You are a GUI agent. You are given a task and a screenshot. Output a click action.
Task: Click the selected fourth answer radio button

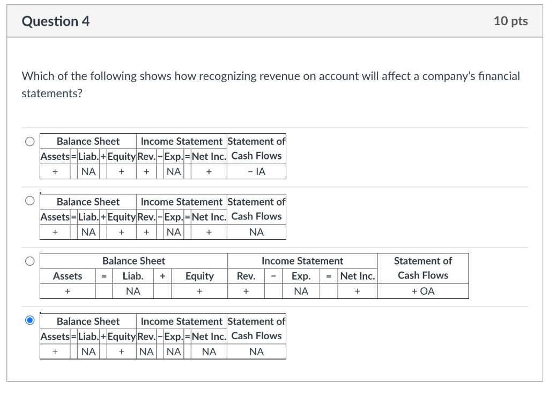(x=30, y=320)
